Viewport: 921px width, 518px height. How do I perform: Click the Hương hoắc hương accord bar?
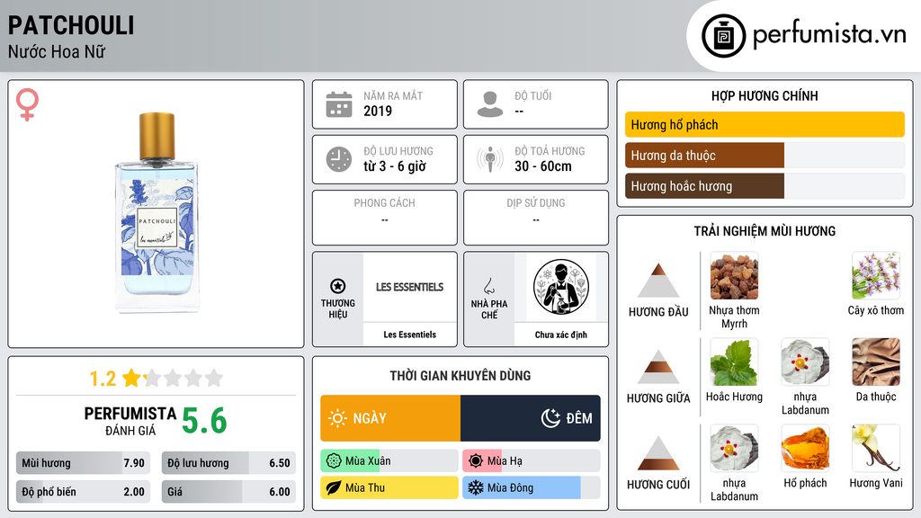click(x=765, y=185)
